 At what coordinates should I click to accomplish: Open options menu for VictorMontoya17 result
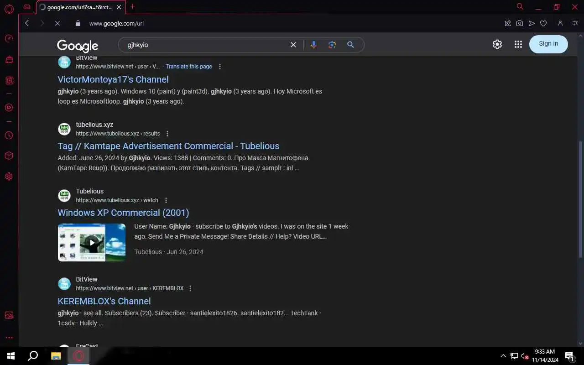(220, 67)
